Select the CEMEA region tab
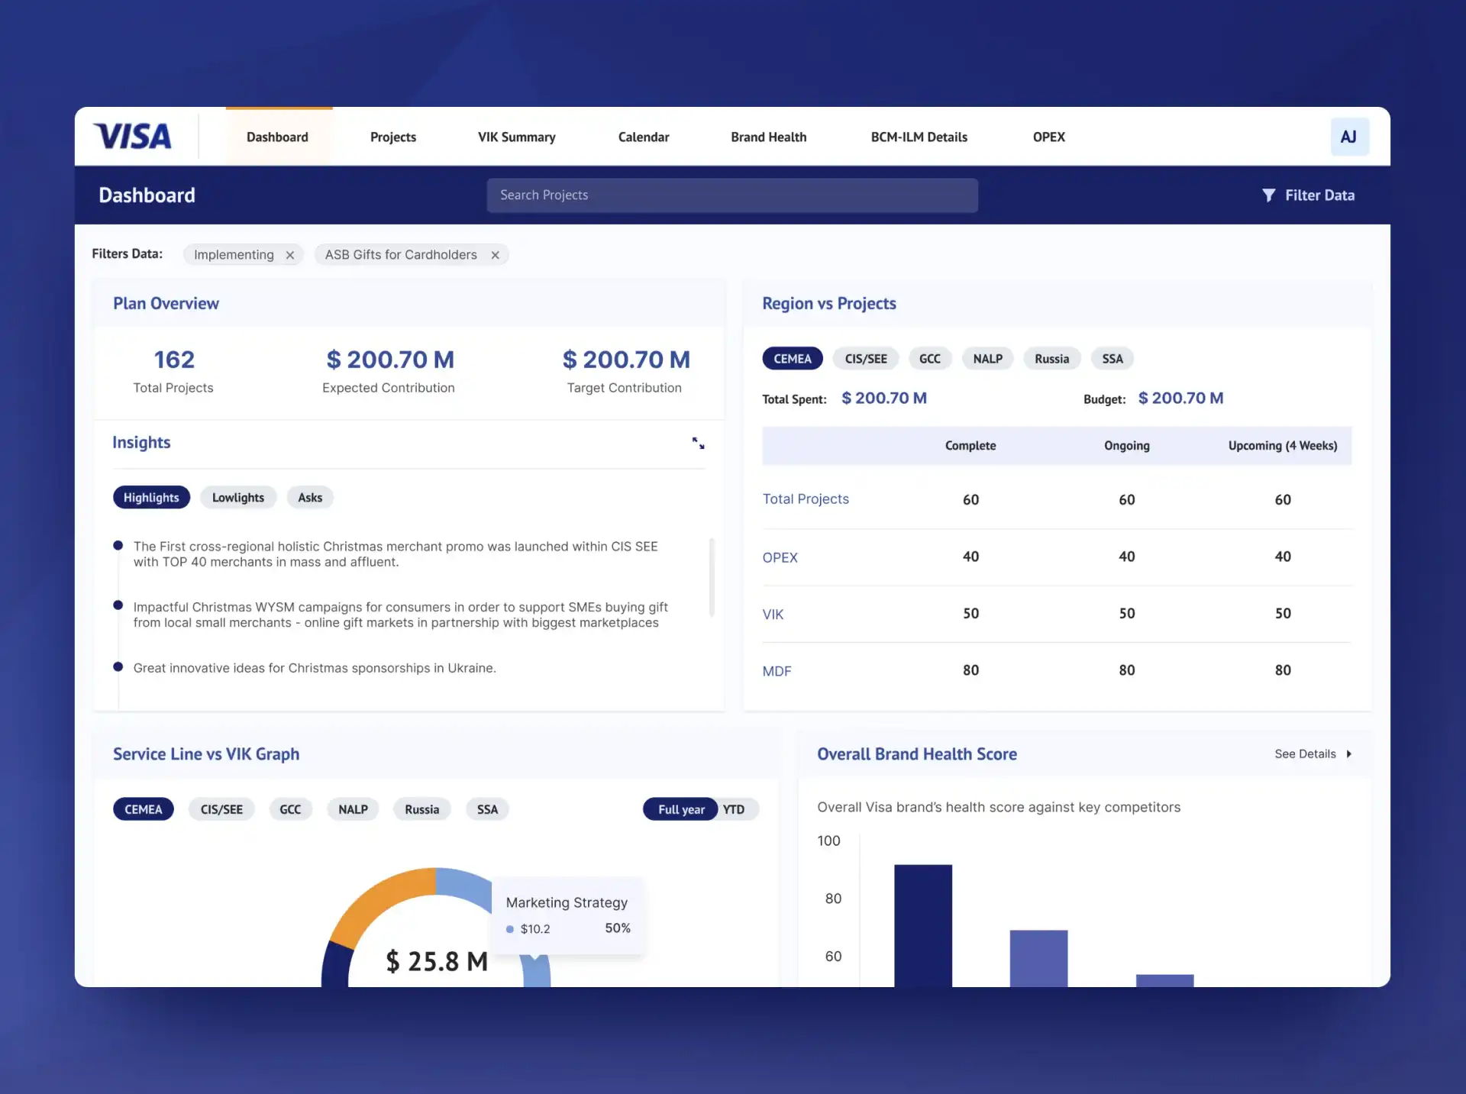Image resolution: width=1466 pixels, height=1094 pixels. (x=793, y=357)
